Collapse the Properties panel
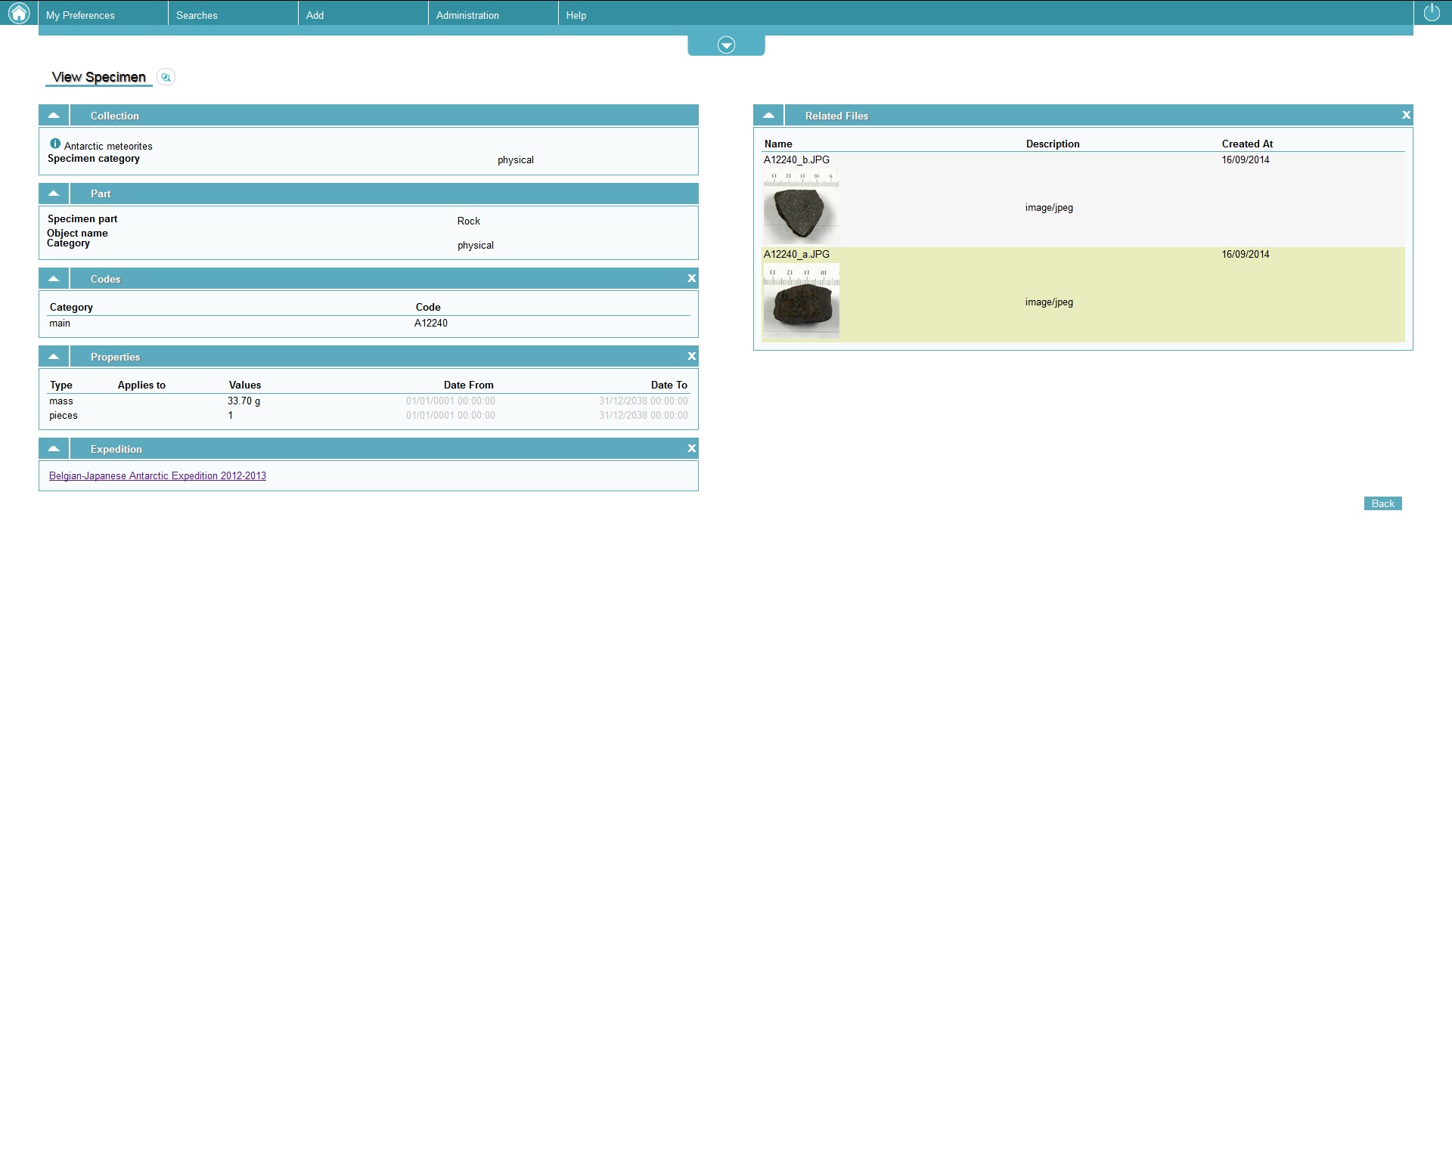The height and width of the screenshot is (1167, 1452). tap(54, 357)
